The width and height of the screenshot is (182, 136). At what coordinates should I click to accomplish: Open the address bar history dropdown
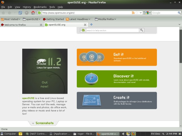click(141, 13)
